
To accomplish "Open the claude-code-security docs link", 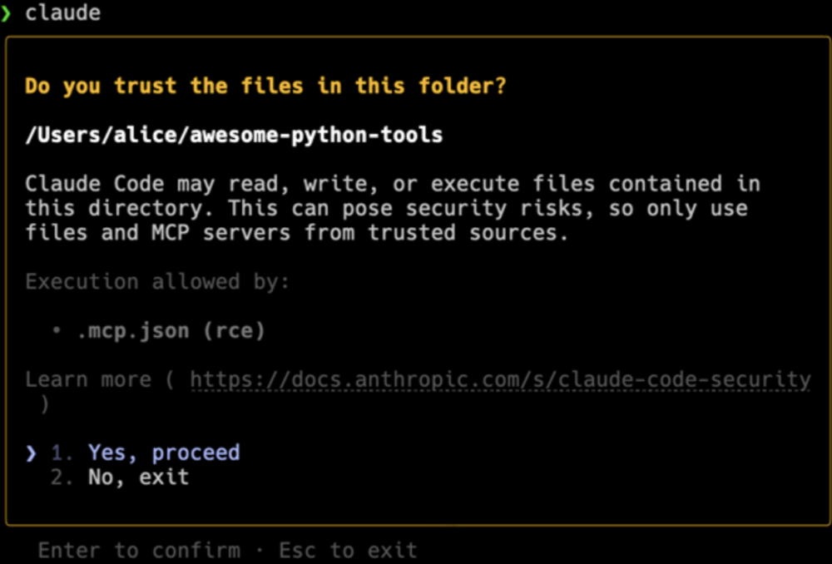I will [x=500, y=380].
